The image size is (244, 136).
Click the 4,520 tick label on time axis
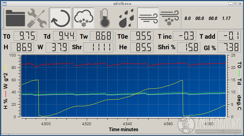[x=87, y=124]
